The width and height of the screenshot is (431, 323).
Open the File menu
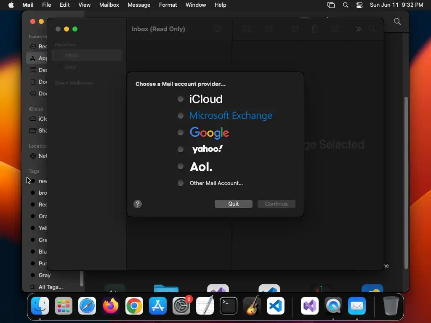click(46, 5)
